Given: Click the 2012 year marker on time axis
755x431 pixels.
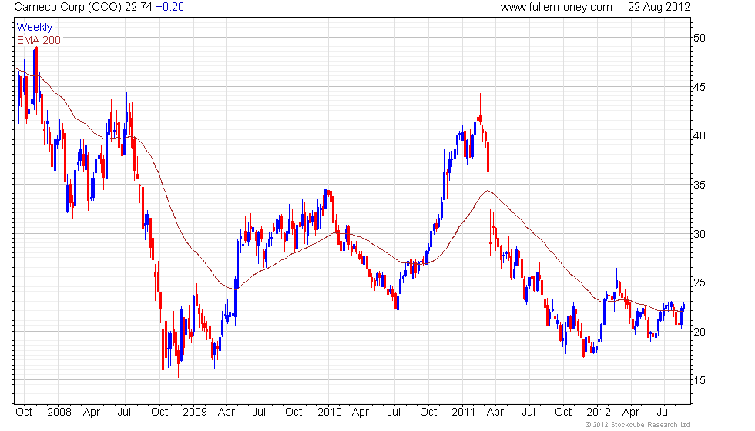Looking at the screenshot, I should tap(599, 412).
